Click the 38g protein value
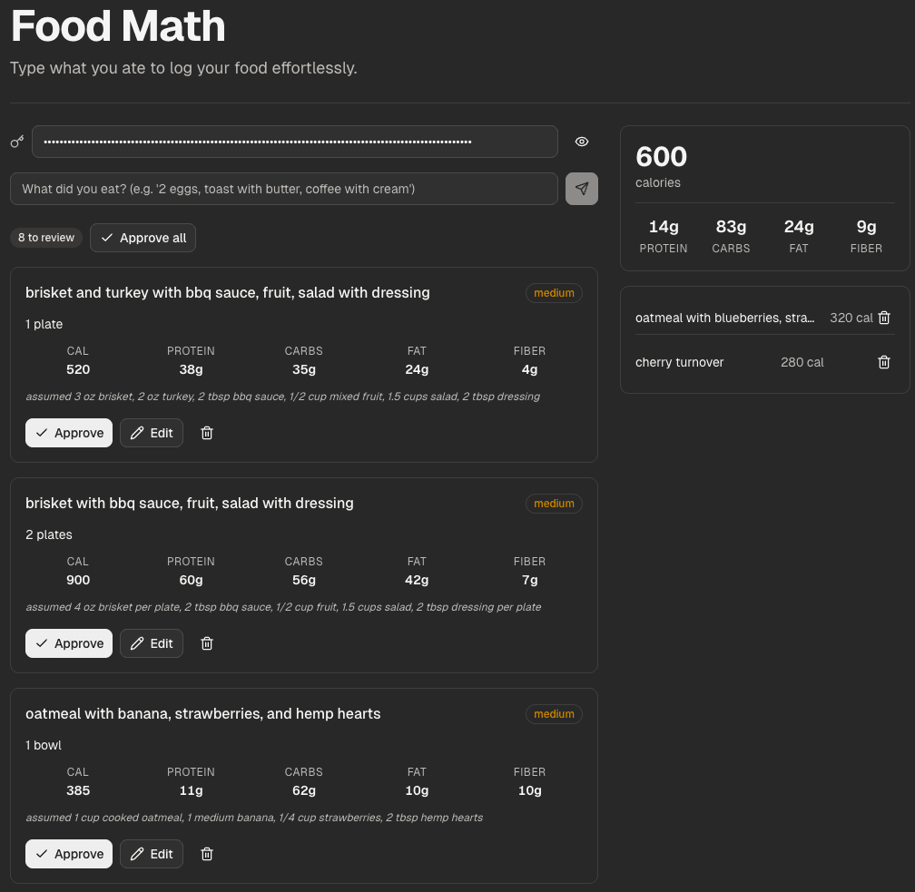 tap(191, 369)
